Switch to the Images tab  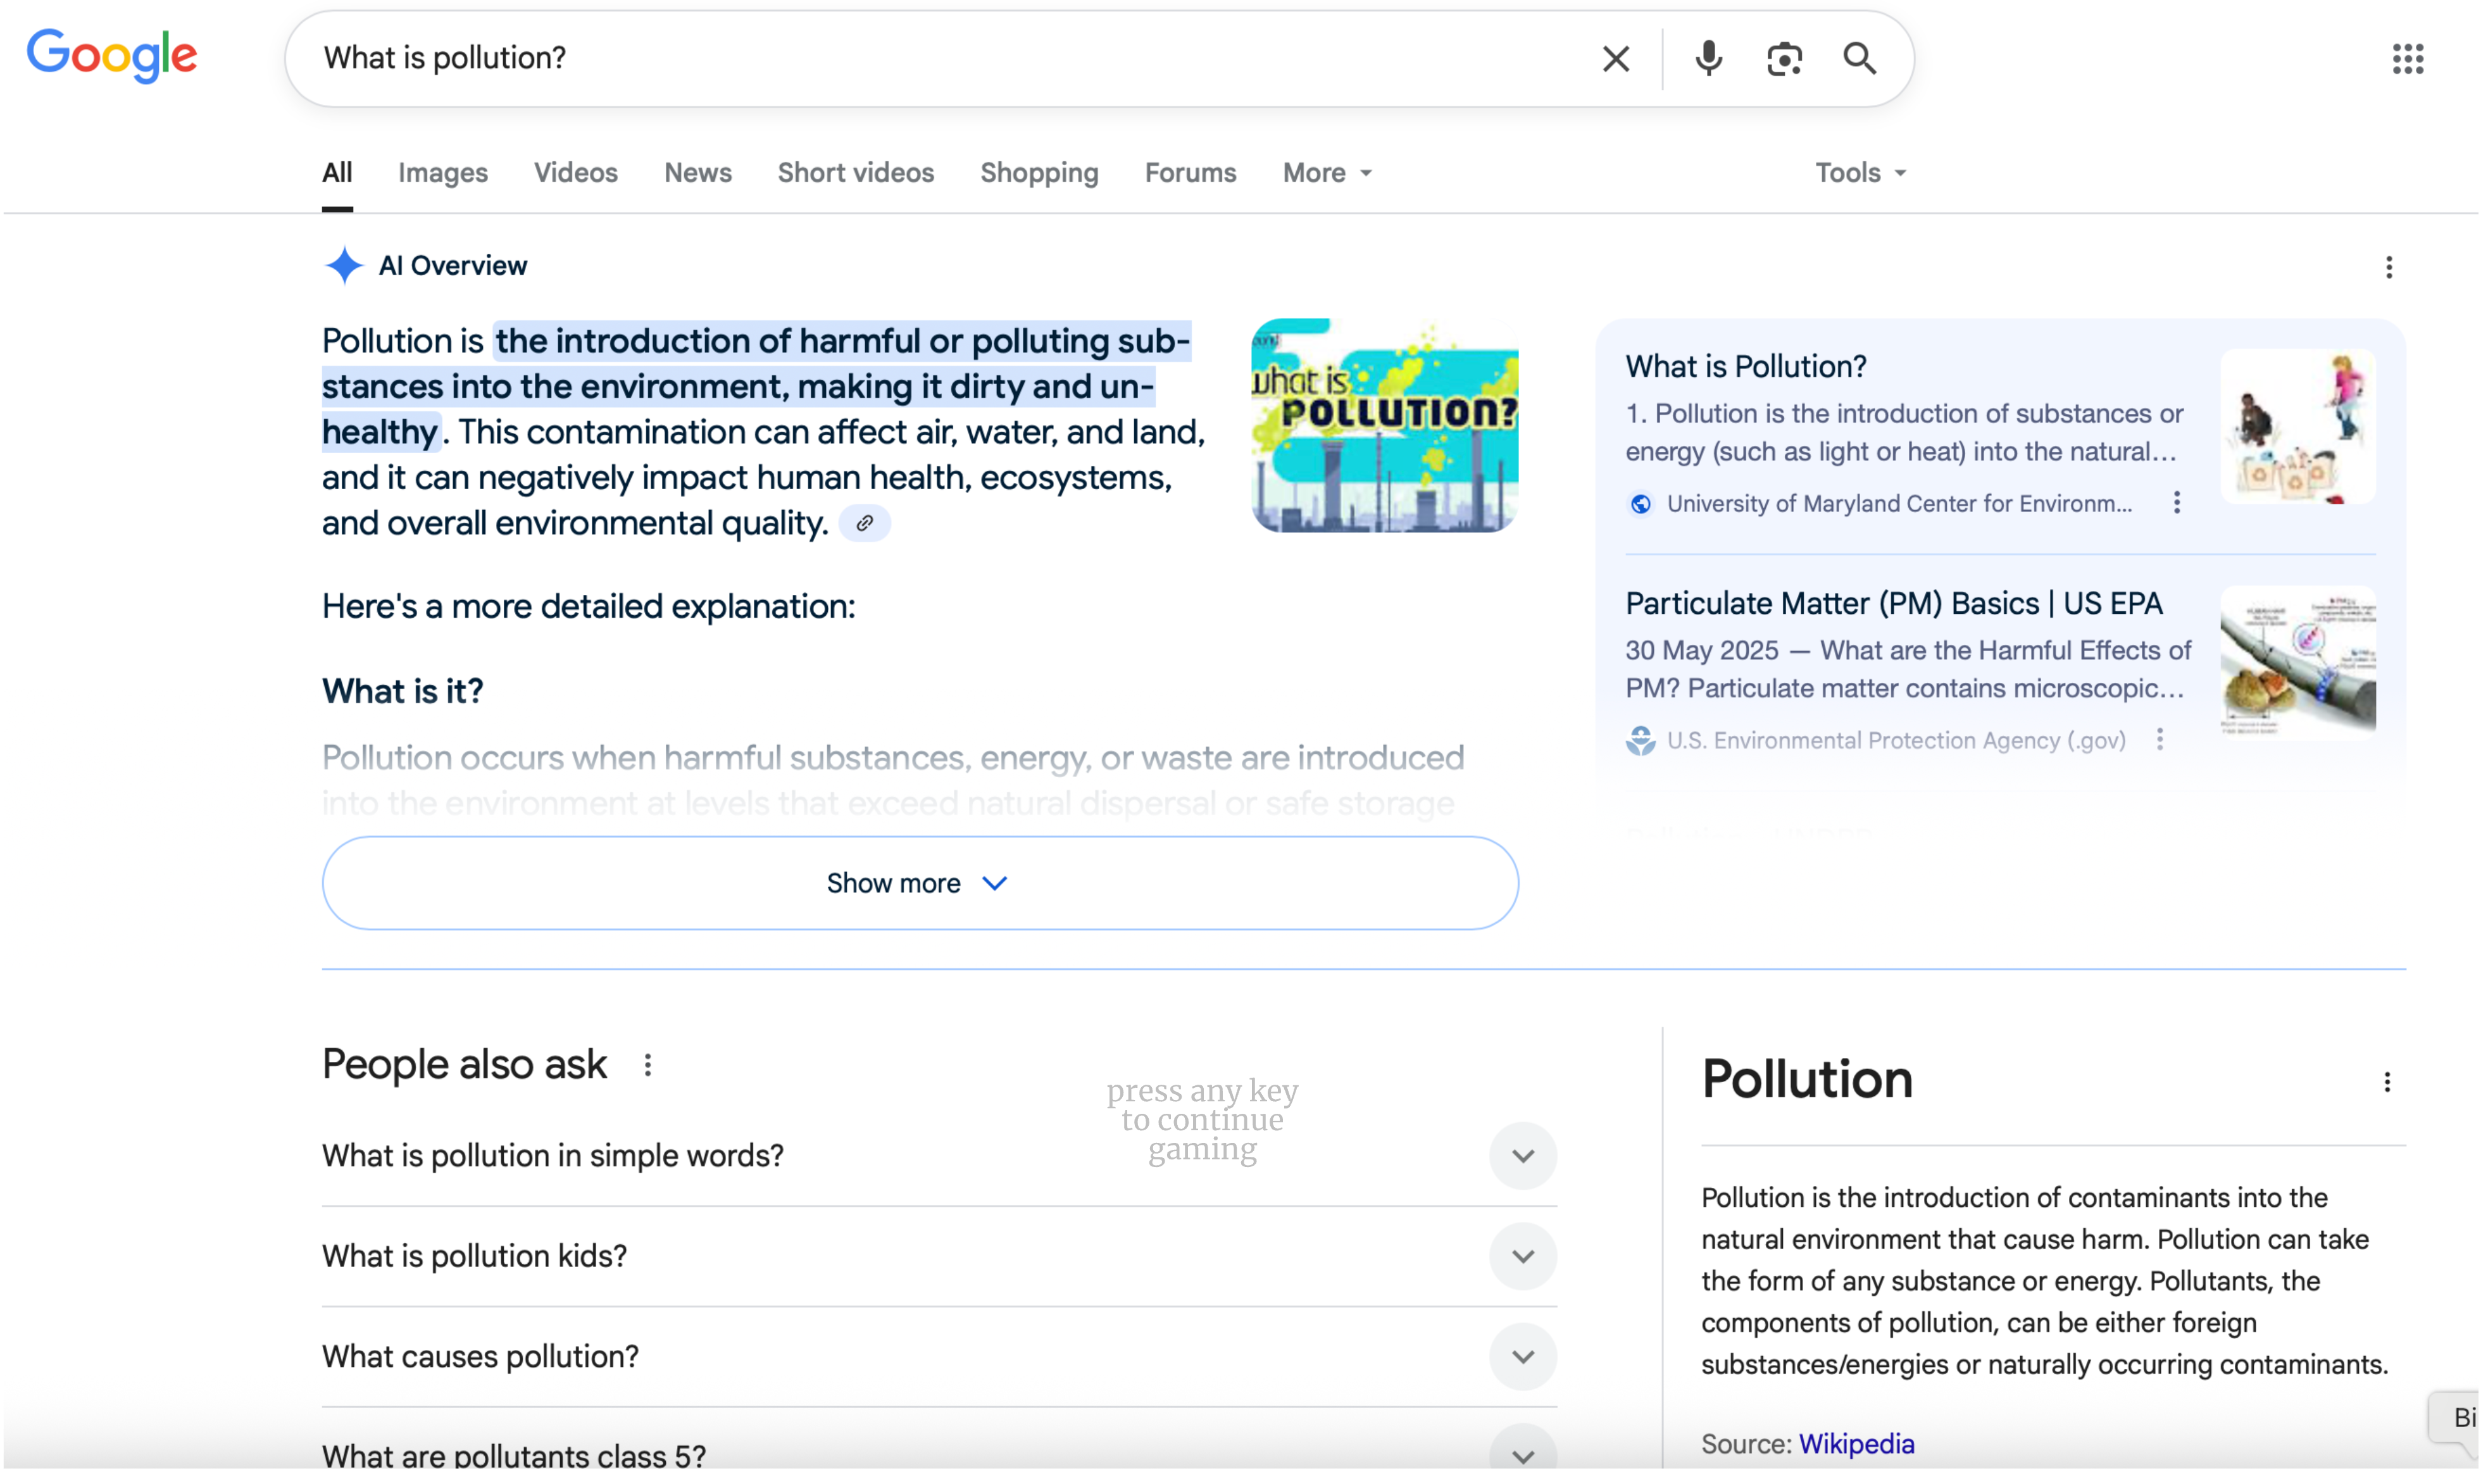click(x=442, y=173)
